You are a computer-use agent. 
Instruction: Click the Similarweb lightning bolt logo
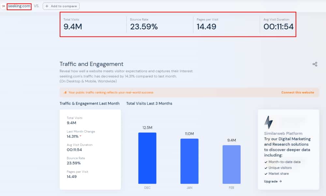[x=268, y=122]
